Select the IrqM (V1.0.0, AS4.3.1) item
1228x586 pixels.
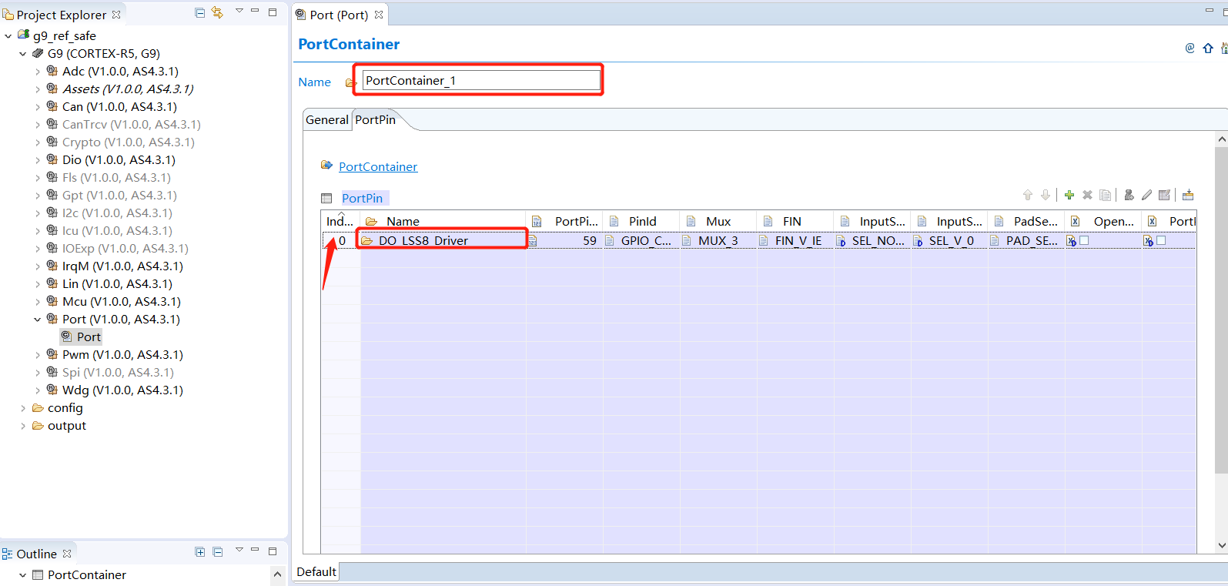pyautogui.click(x=122, y=266)
